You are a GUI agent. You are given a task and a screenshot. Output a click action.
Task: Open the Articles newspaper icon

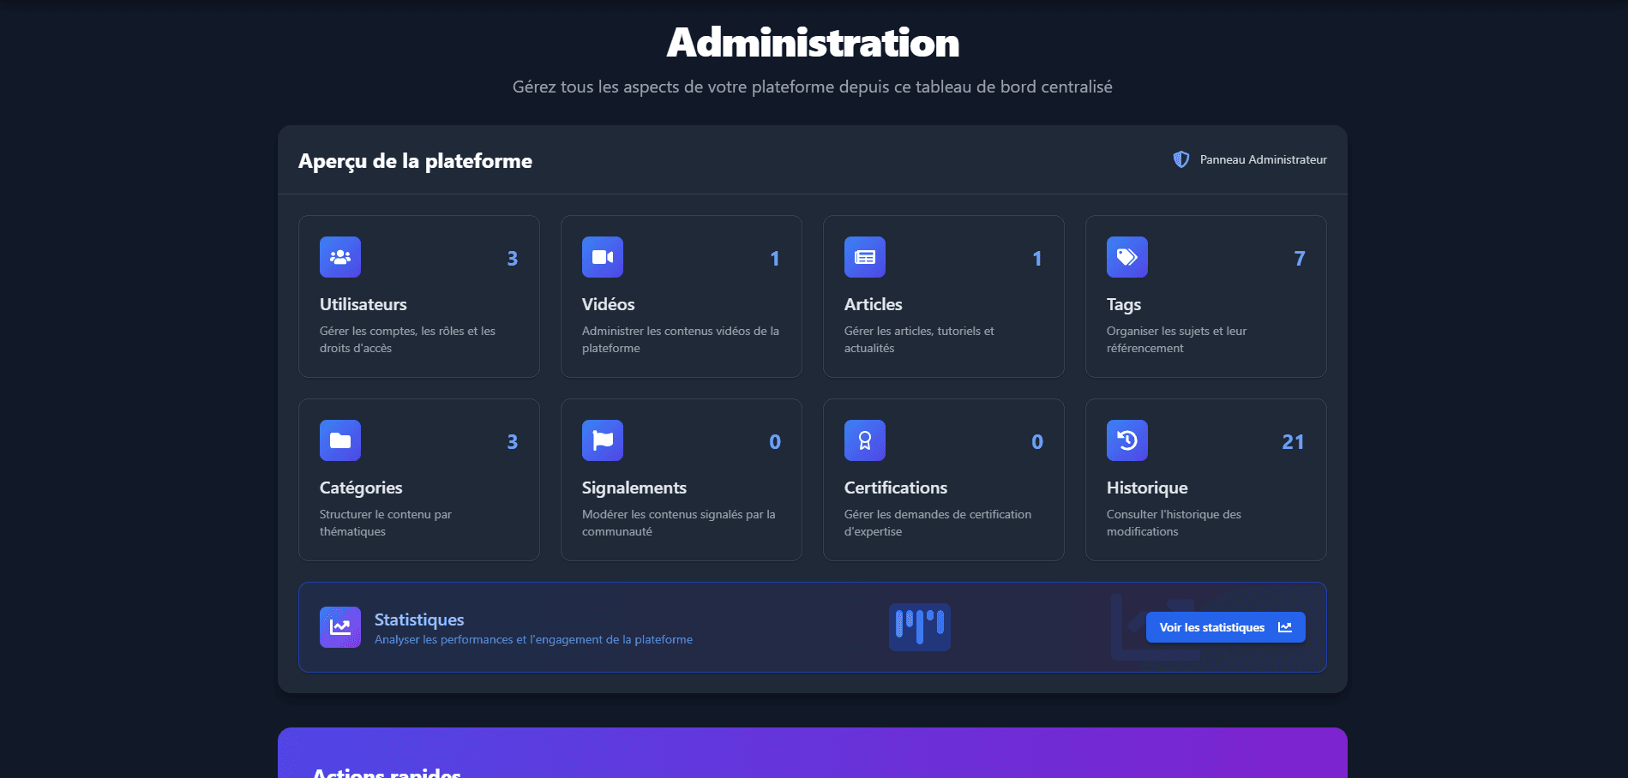pos(864,256)
